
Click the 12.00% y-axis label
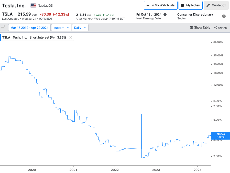point(218,85)
